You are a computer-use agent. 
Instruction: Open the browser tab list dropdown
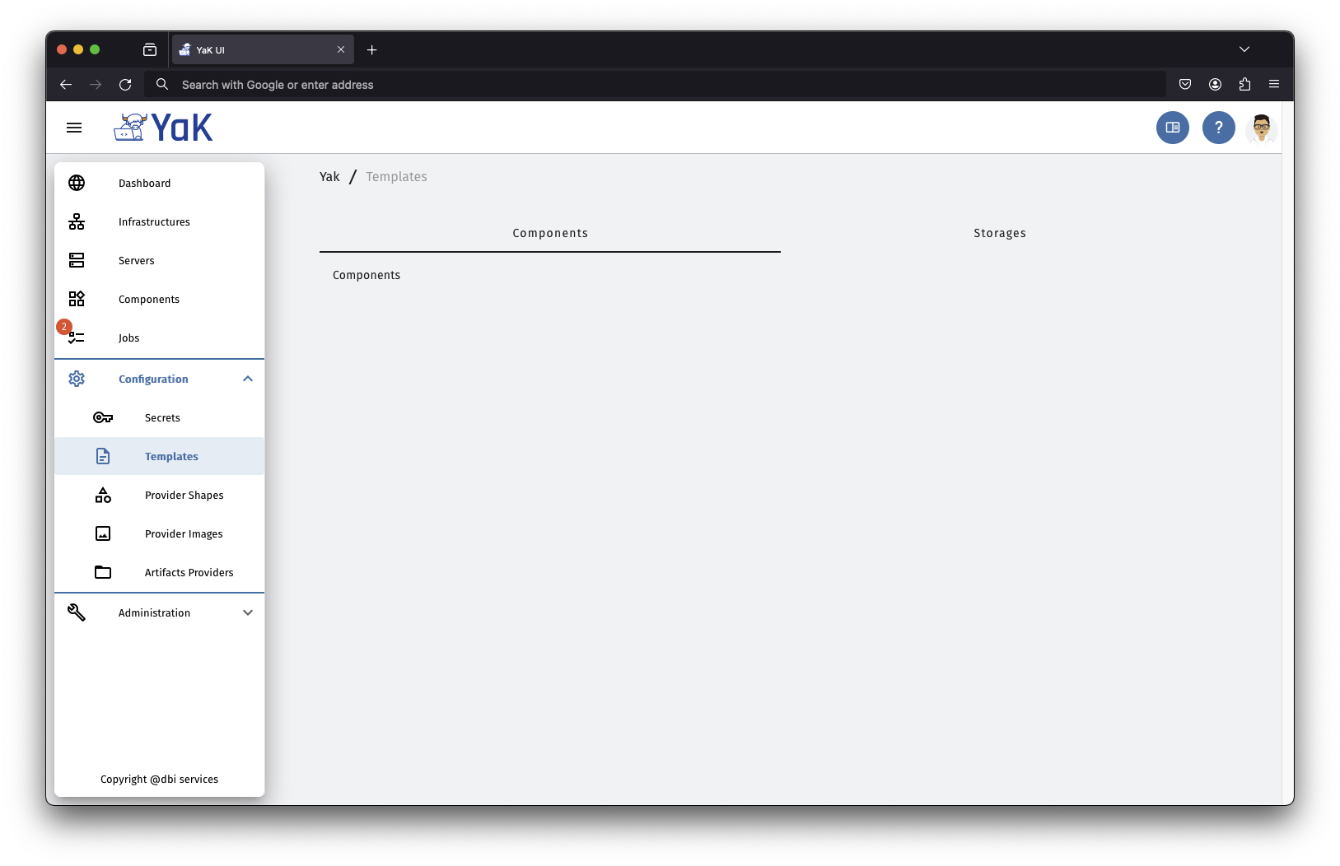1244,49
